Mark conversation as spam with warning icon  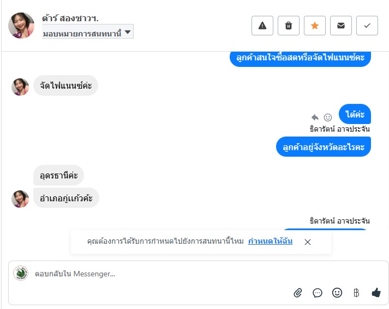(x=262, y=26)
